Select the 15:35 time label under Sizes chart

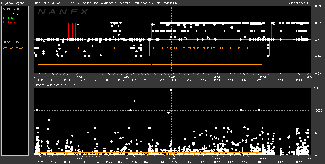click(x=161, y=162)
